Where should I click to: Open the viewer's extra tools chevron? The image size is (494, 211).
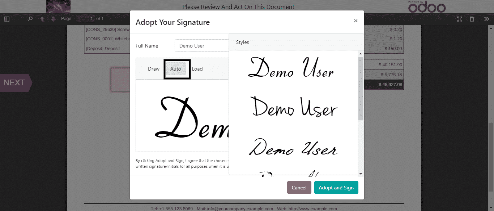pos(486,19)
